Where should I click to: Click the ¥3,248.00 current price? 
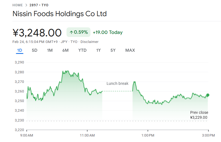click(37, 33)
